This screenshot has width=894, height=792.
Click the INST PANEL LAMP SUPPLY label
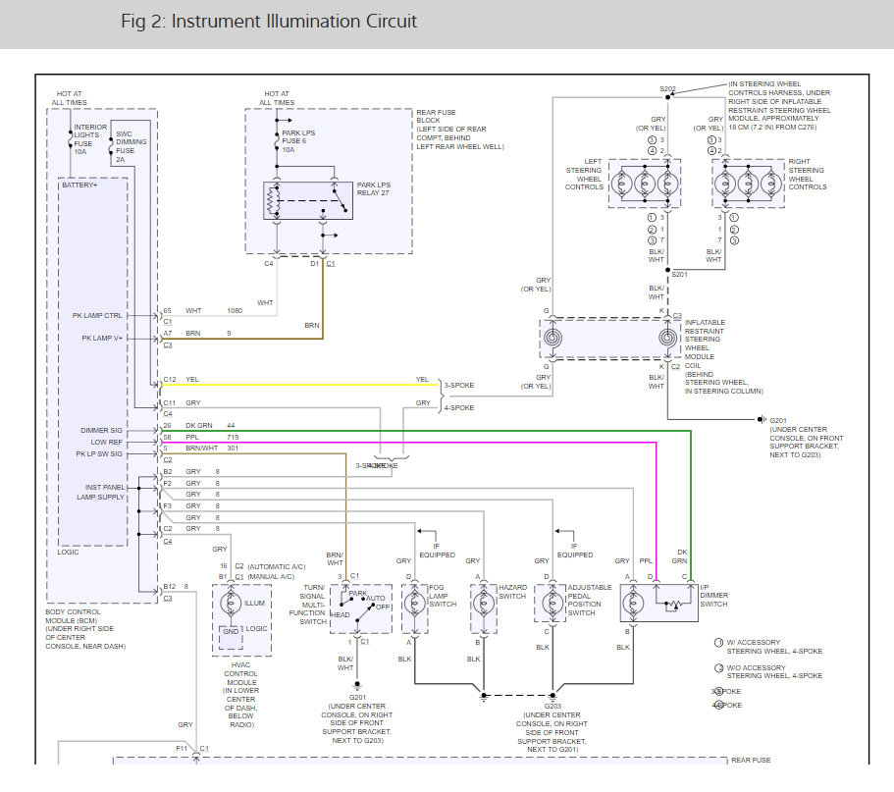[101, 492]
